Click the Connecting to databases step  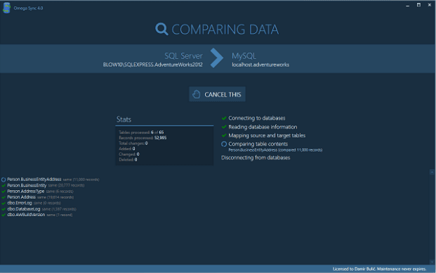pyautogui.click(x=257, y=118)
